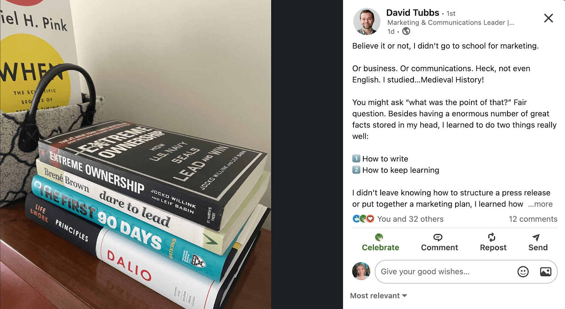Open the David Tubbs name link

coord(412,13)
